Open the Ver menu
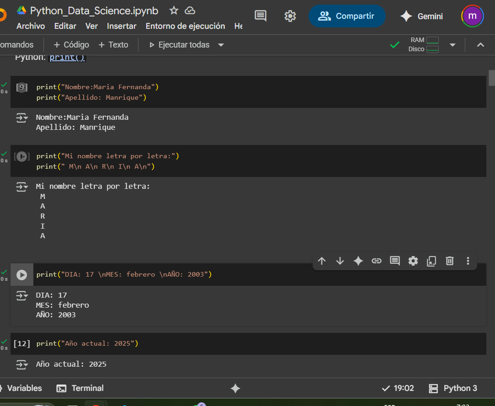495x406 pixels. 91,26
